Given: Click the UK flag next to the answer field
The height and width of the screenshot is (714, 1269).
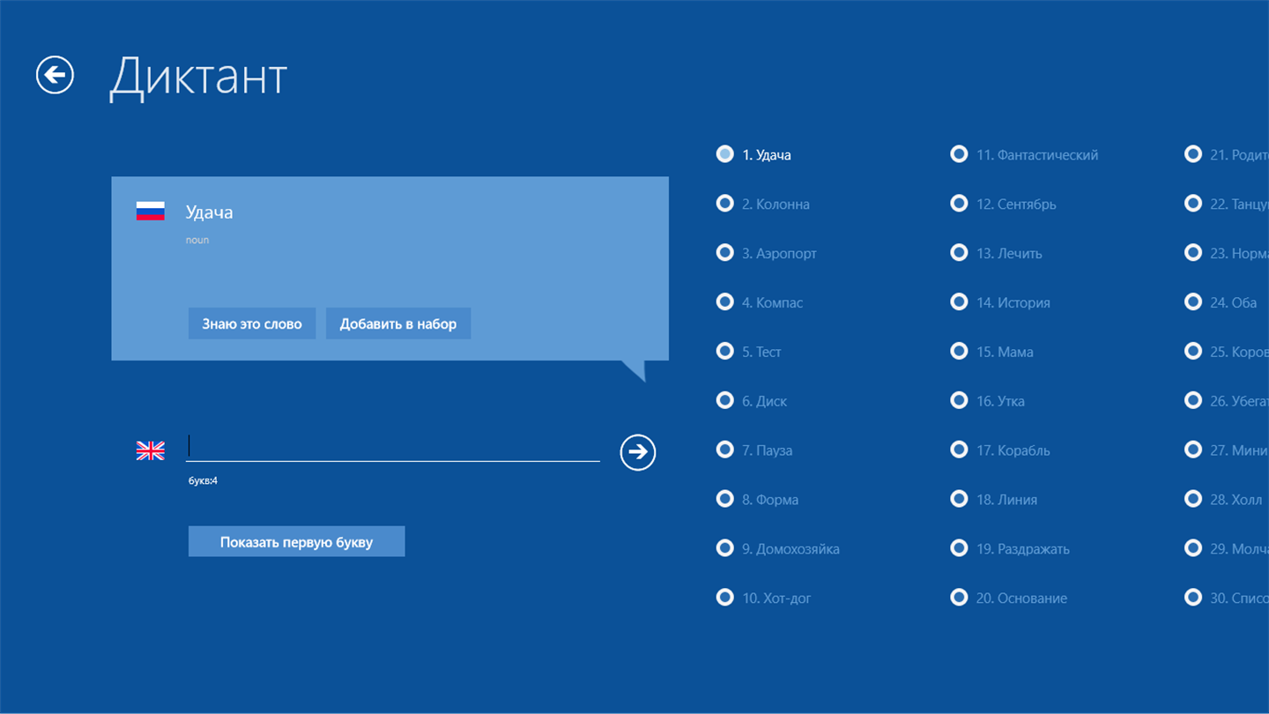Looking at the screenshot, I should pos(151,450).
